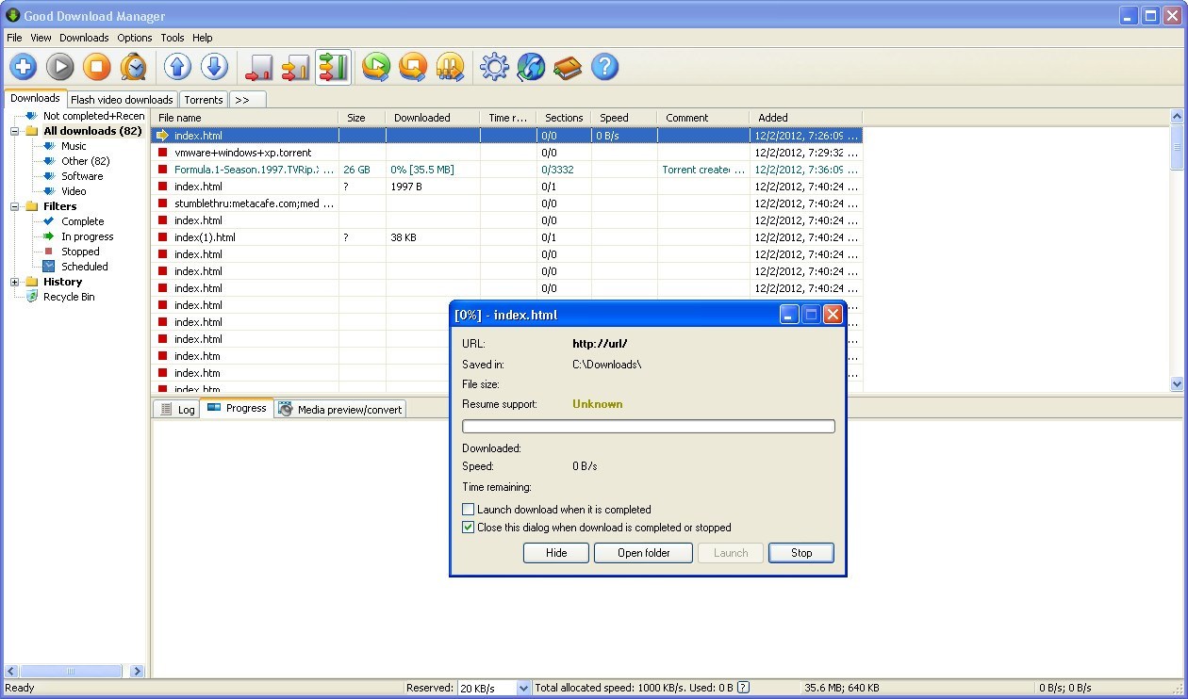Click the empty progress bar in the dialog
This screenshot has height=699, width=1188.
pos(648,426)
